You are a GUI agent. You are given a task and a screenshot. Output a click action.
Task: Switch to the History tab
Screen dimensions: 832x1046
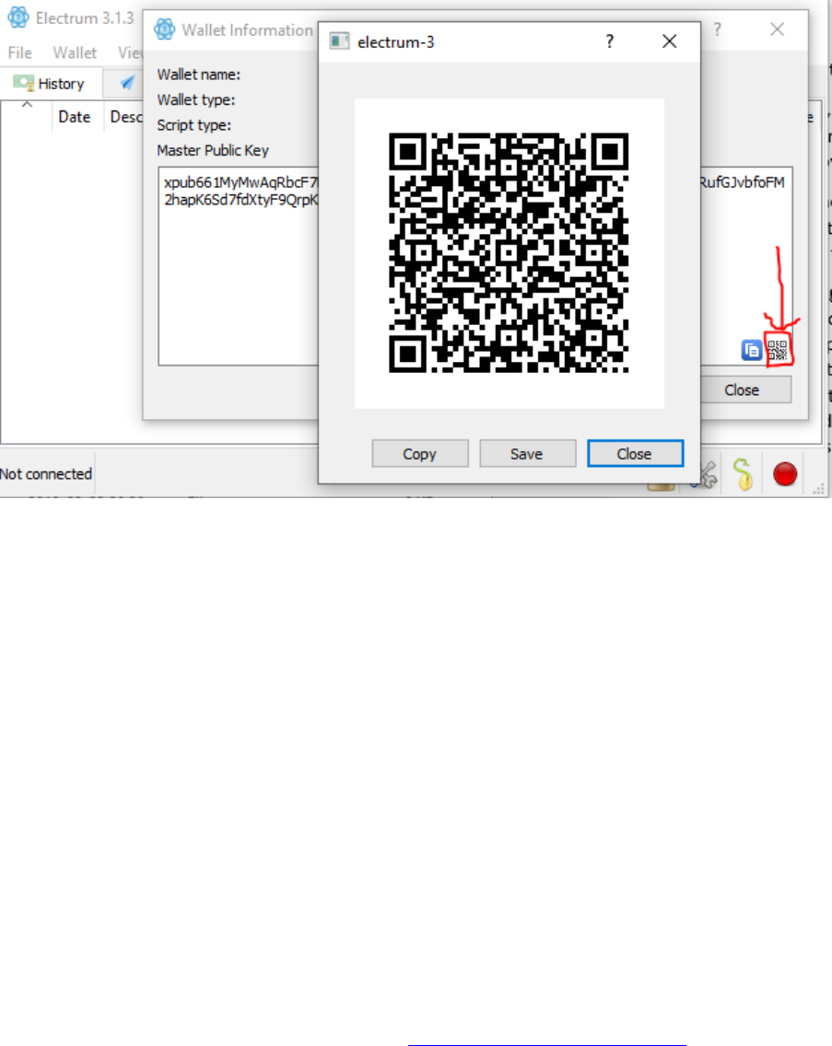(51, 84)
